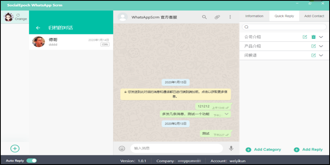
Task: Click the 产品介绍 category name
Action: [x=253, y=46]
